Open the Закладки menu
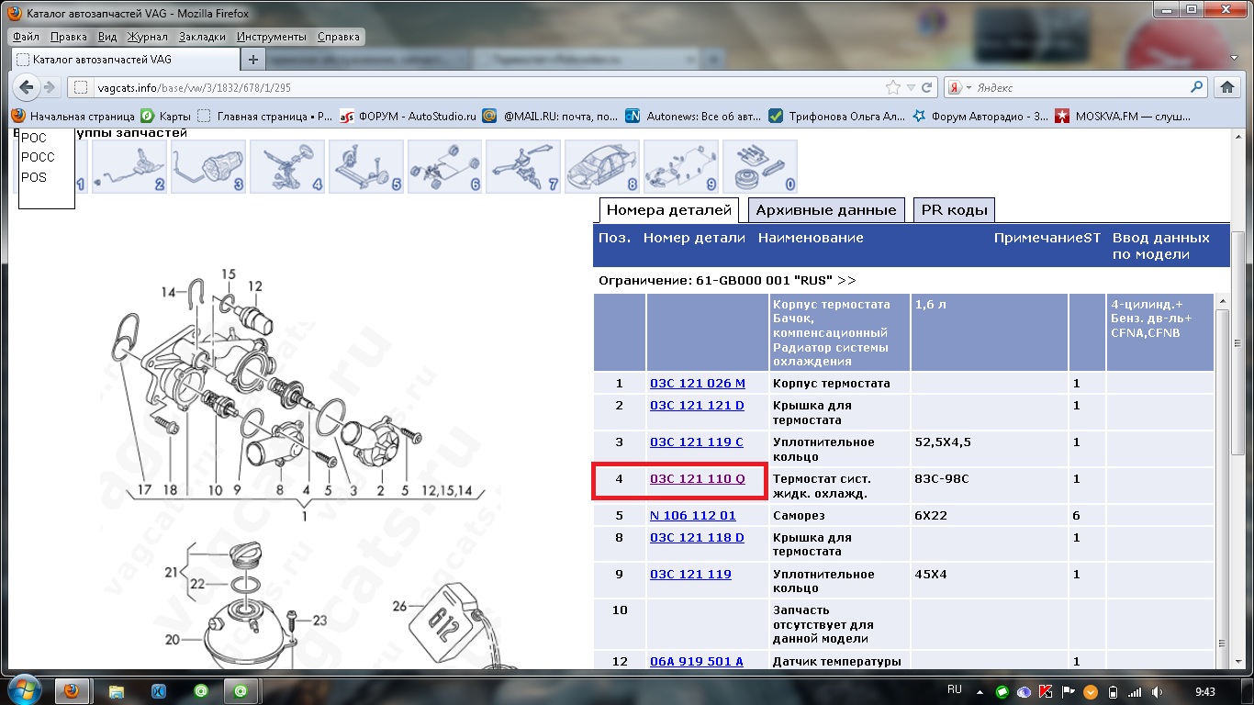This screenshot has width=1254, height=705. click(202, 37)
